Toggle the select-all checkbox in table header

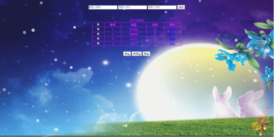point(98,24)
